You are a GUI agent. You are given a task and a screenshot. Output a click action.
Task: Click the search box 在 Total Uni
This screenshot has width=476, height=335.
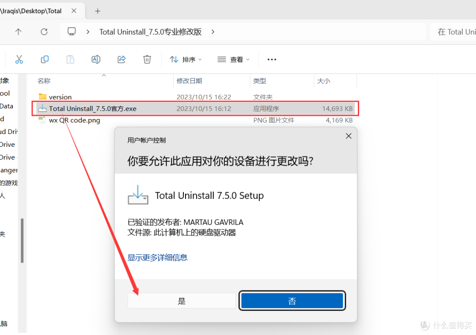[453, 32]
